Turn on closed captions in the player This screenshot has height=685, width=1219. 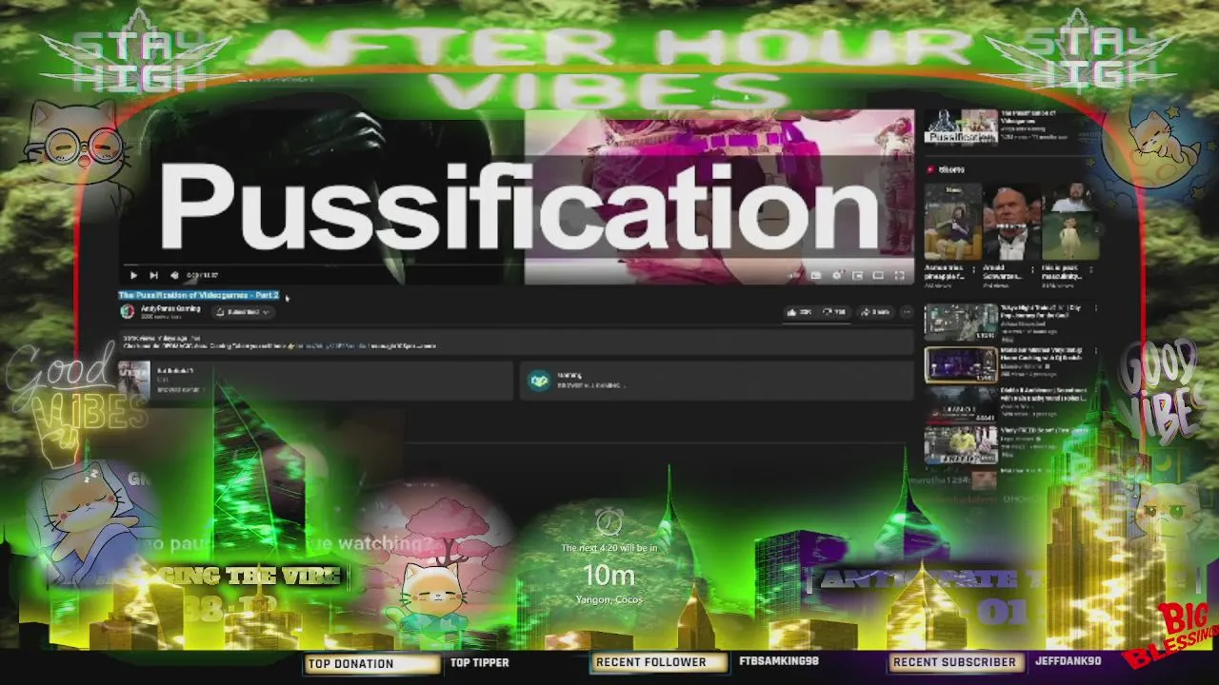click(x=816, y=276)
